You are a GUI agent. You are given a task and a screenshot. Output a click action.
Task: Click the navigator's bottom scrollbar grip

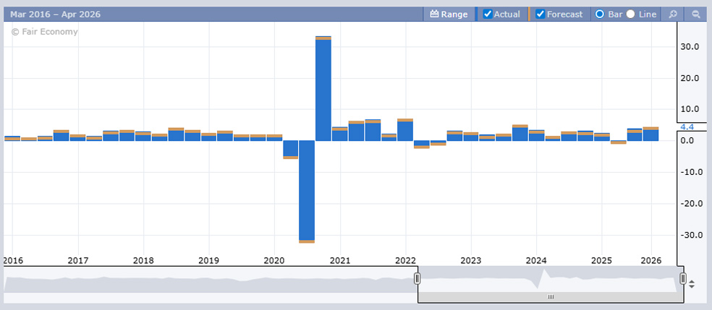click(x=551, y=297)
